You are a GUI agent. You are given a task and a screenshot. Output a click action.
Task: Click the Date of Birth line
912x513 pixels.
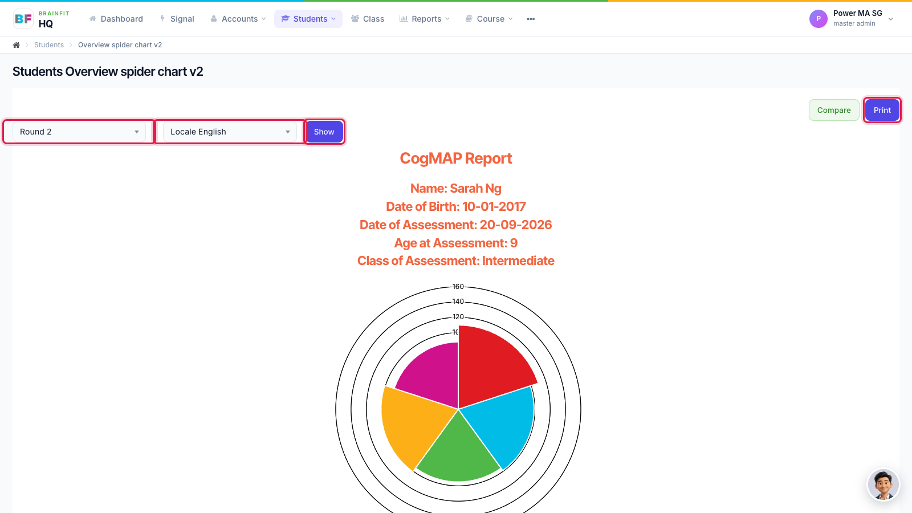pos(456,206)
